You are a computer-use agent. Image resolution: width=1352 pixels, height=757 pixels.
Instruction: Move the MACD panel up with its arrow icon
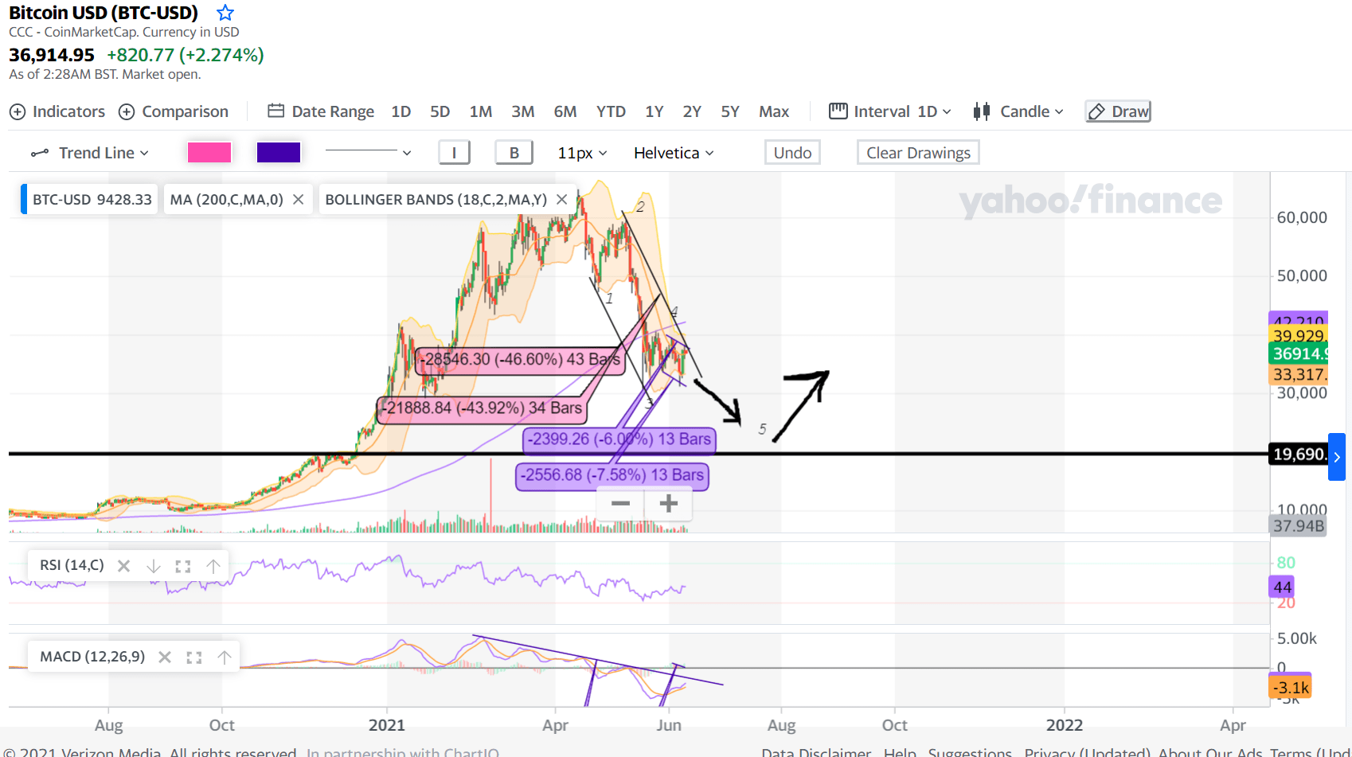pyautogui.click(x=225, y=656)
